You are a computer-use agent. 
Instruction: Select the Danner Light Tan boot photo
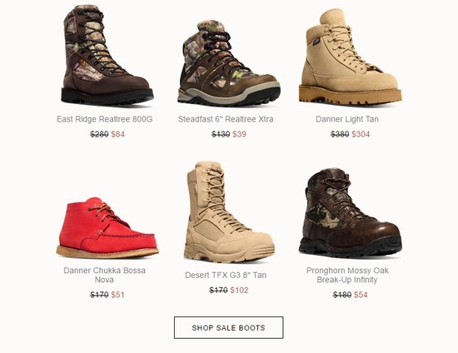[x=351, y=57]
